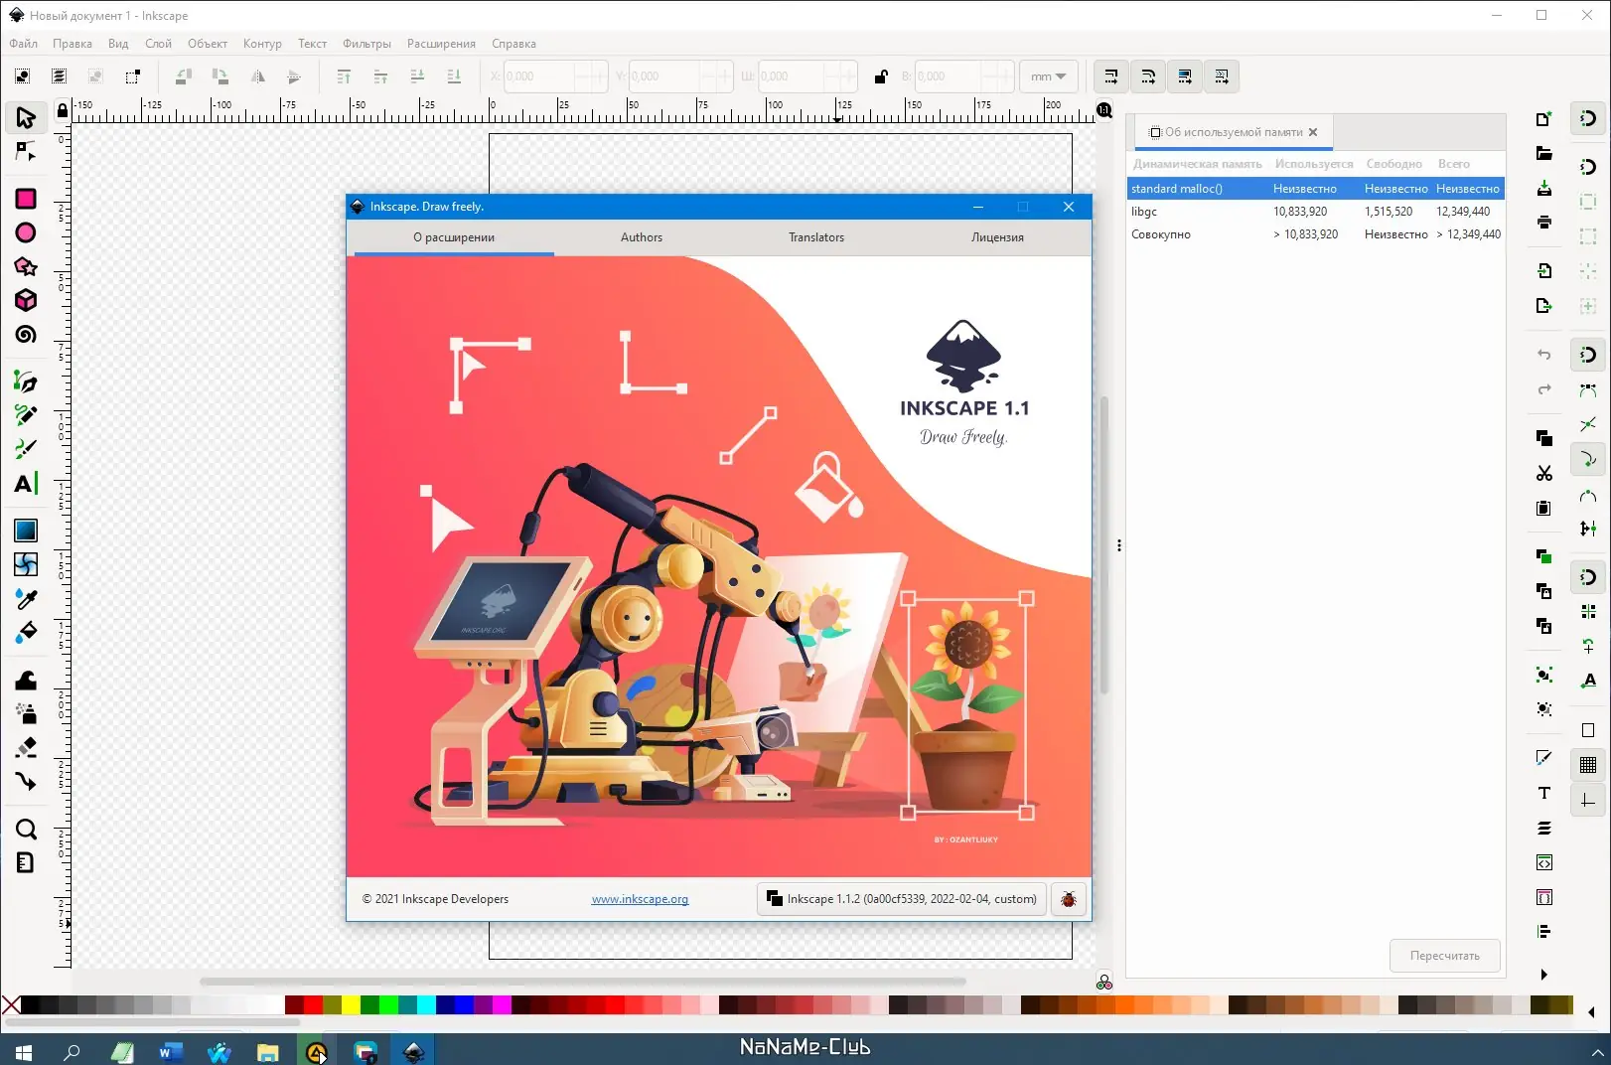Select the Selector arrow tool

[26, 117]
